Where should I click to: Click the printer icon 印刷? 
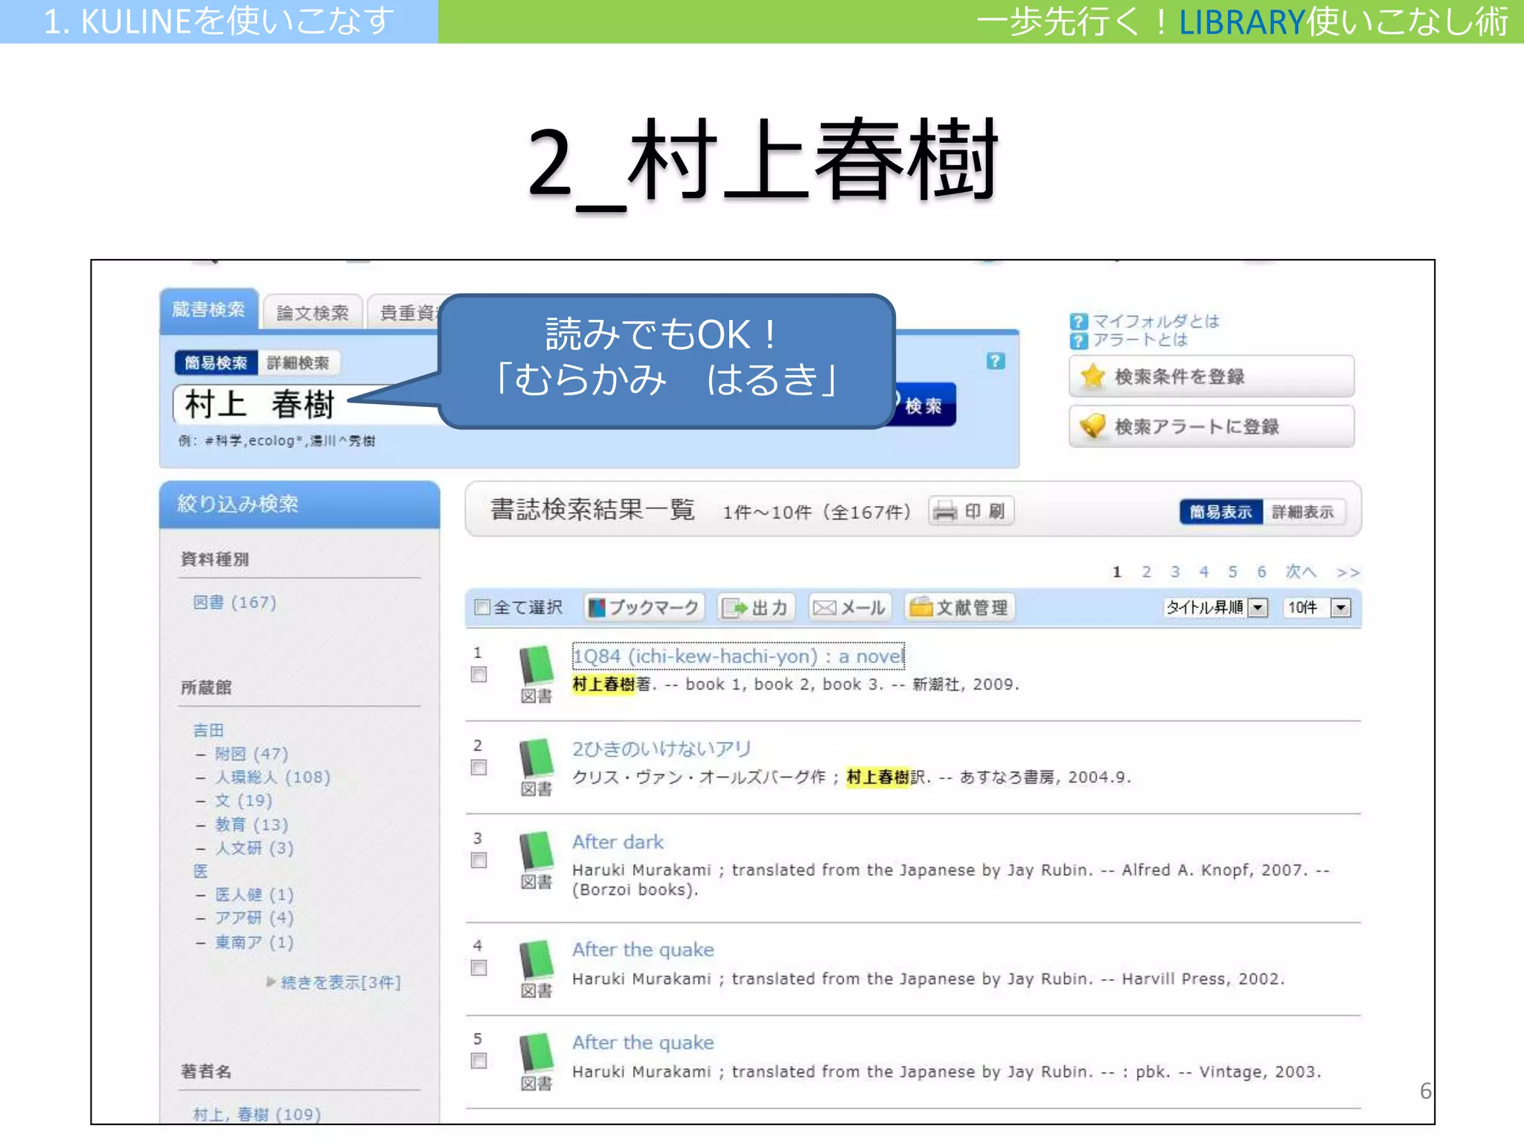[945, 511]
